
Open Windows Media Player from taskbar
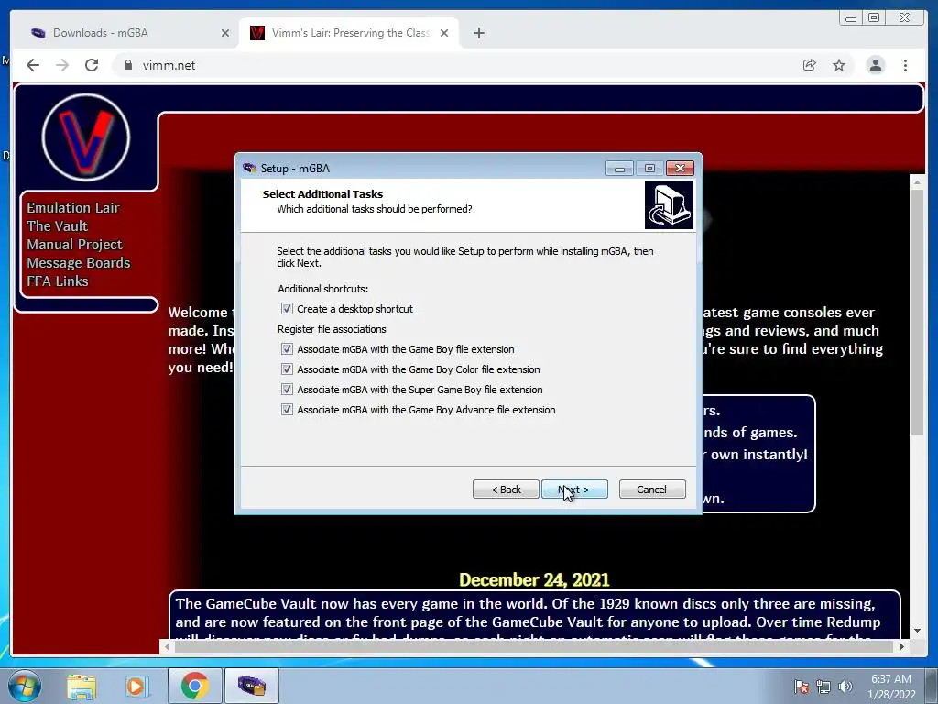[x=136, y=686]
